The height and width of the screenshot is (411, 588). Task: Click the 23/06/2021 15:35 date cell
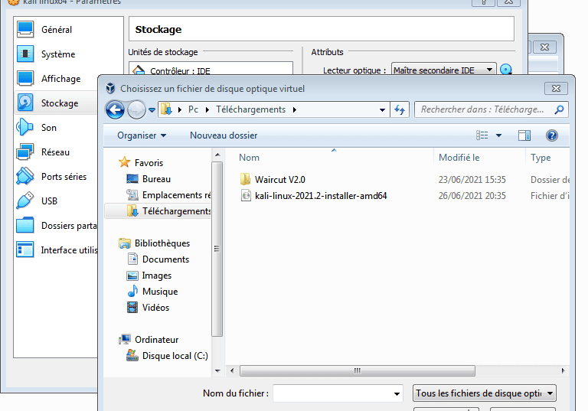pos(472,180)
